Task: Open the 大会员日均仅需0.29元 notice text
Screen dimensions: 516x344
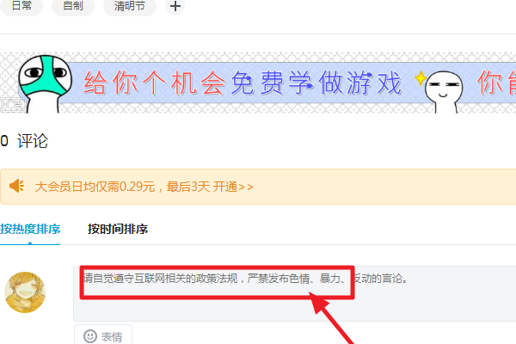Action: tap(95, 187)
